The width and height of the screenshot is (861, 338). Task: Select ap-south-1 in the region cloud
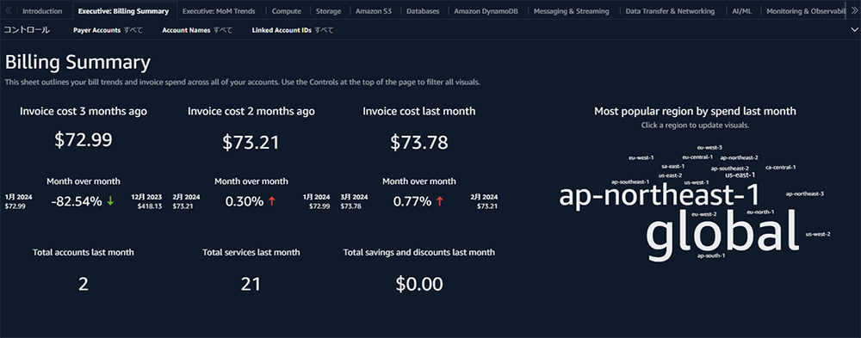point(711,255)
